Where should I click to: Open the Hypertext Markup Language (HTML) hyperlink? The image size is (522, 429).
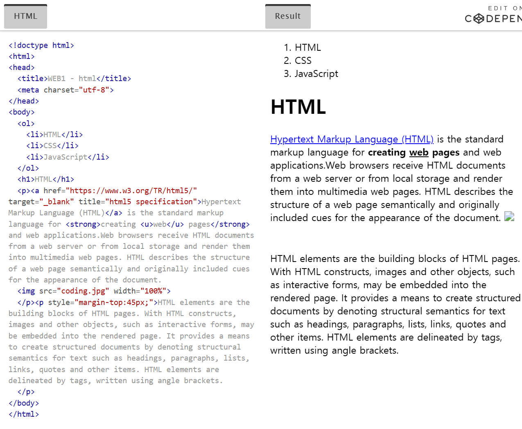(352, 139)
